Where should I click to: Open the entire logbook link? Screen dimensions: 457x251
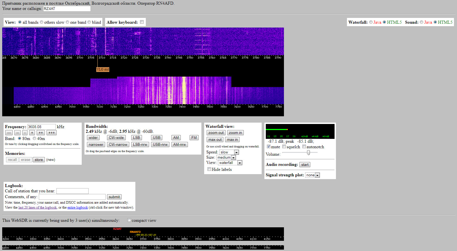(x=78, y=207)
